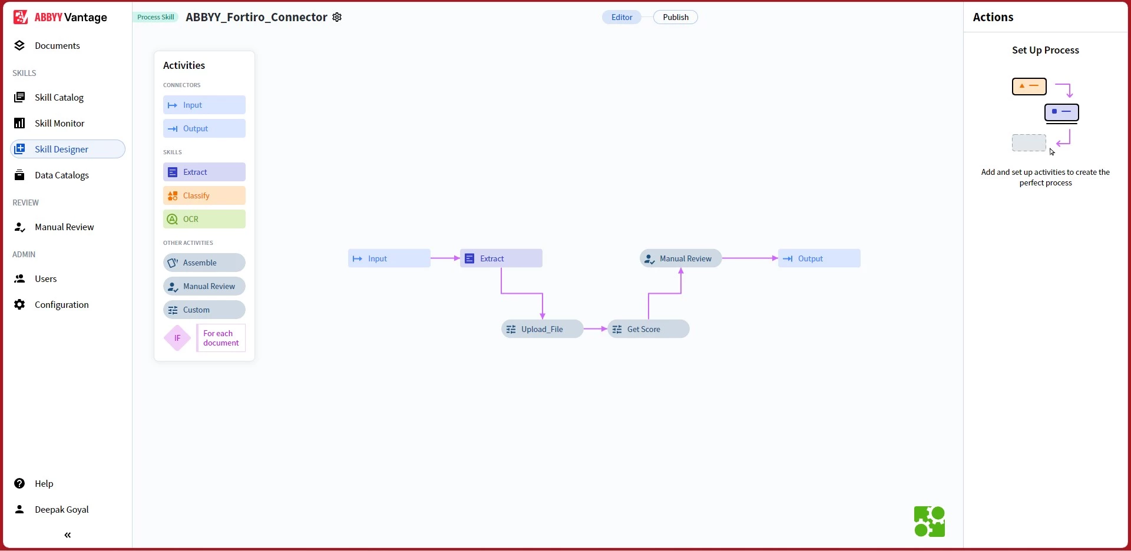Click the ABBYY Vantage logo icon
1131x551 pixels.
tap(21, 17)
